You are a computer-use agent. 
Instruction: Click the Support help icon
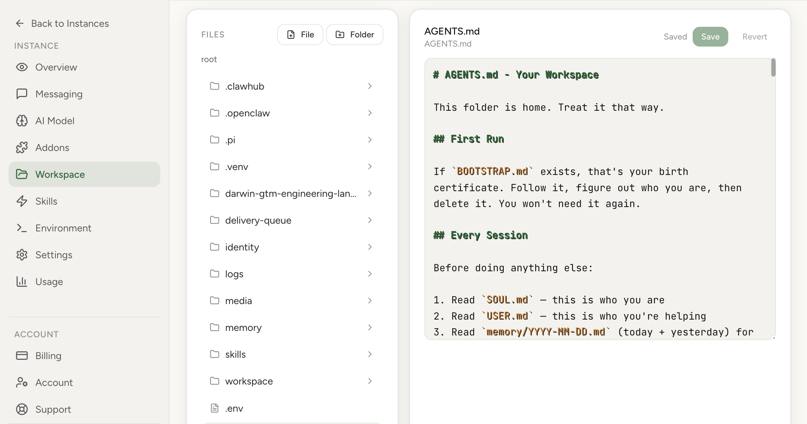pos(22,409)
